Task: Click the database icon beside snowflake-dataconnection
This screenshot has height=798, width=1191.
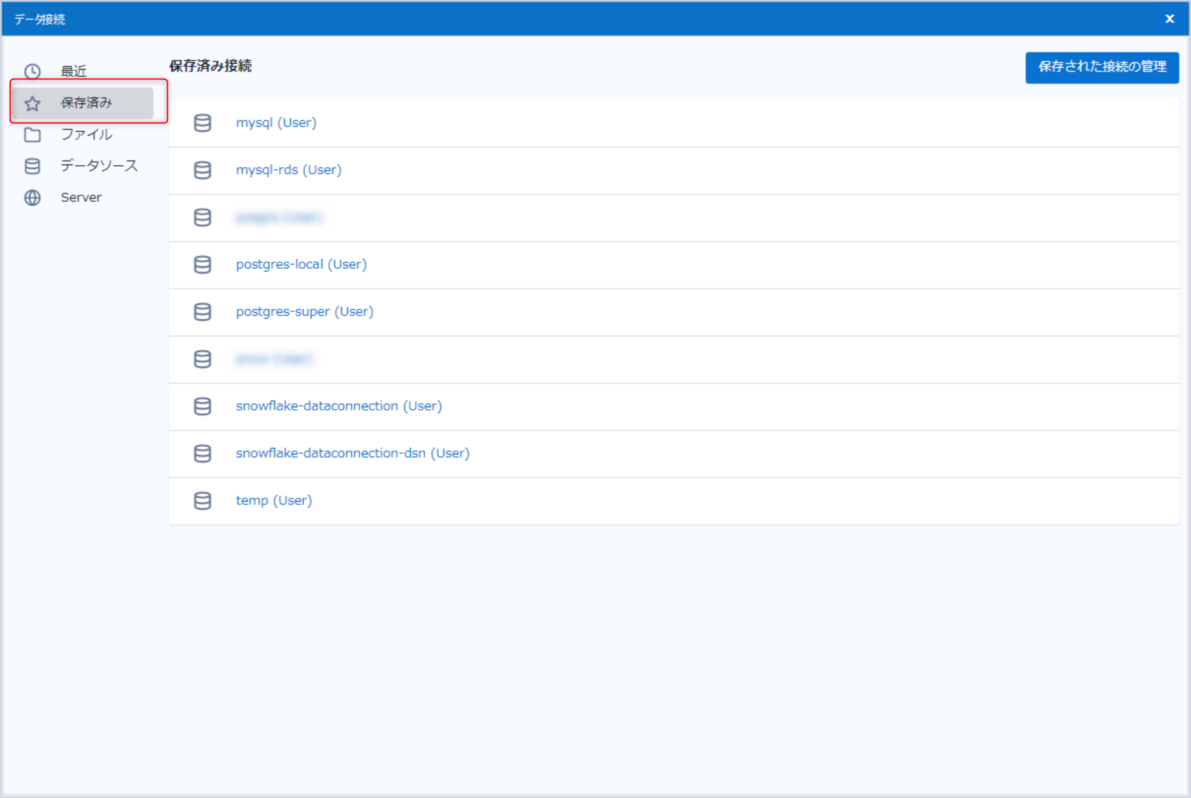Action: [203, 406]
